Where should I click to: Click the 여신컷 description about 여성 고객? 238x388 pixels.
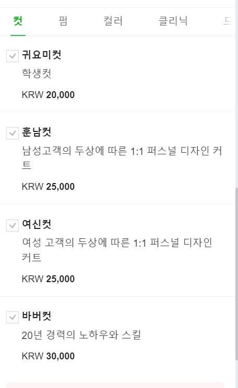click(x=117, y=250)
